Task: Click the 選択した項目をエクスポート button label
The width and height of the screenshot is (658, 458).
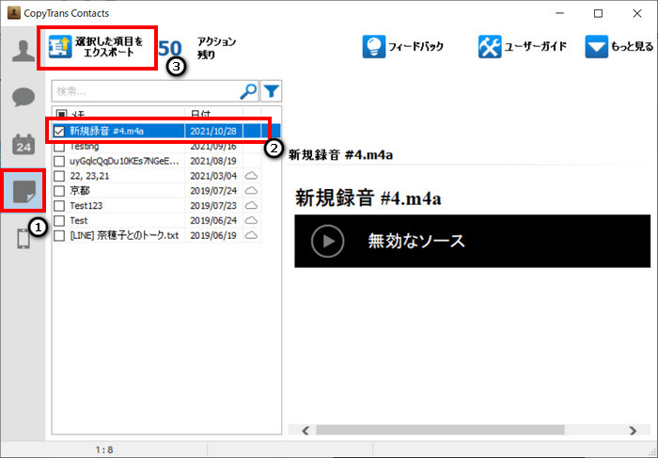Action: (x=109, y=47)
